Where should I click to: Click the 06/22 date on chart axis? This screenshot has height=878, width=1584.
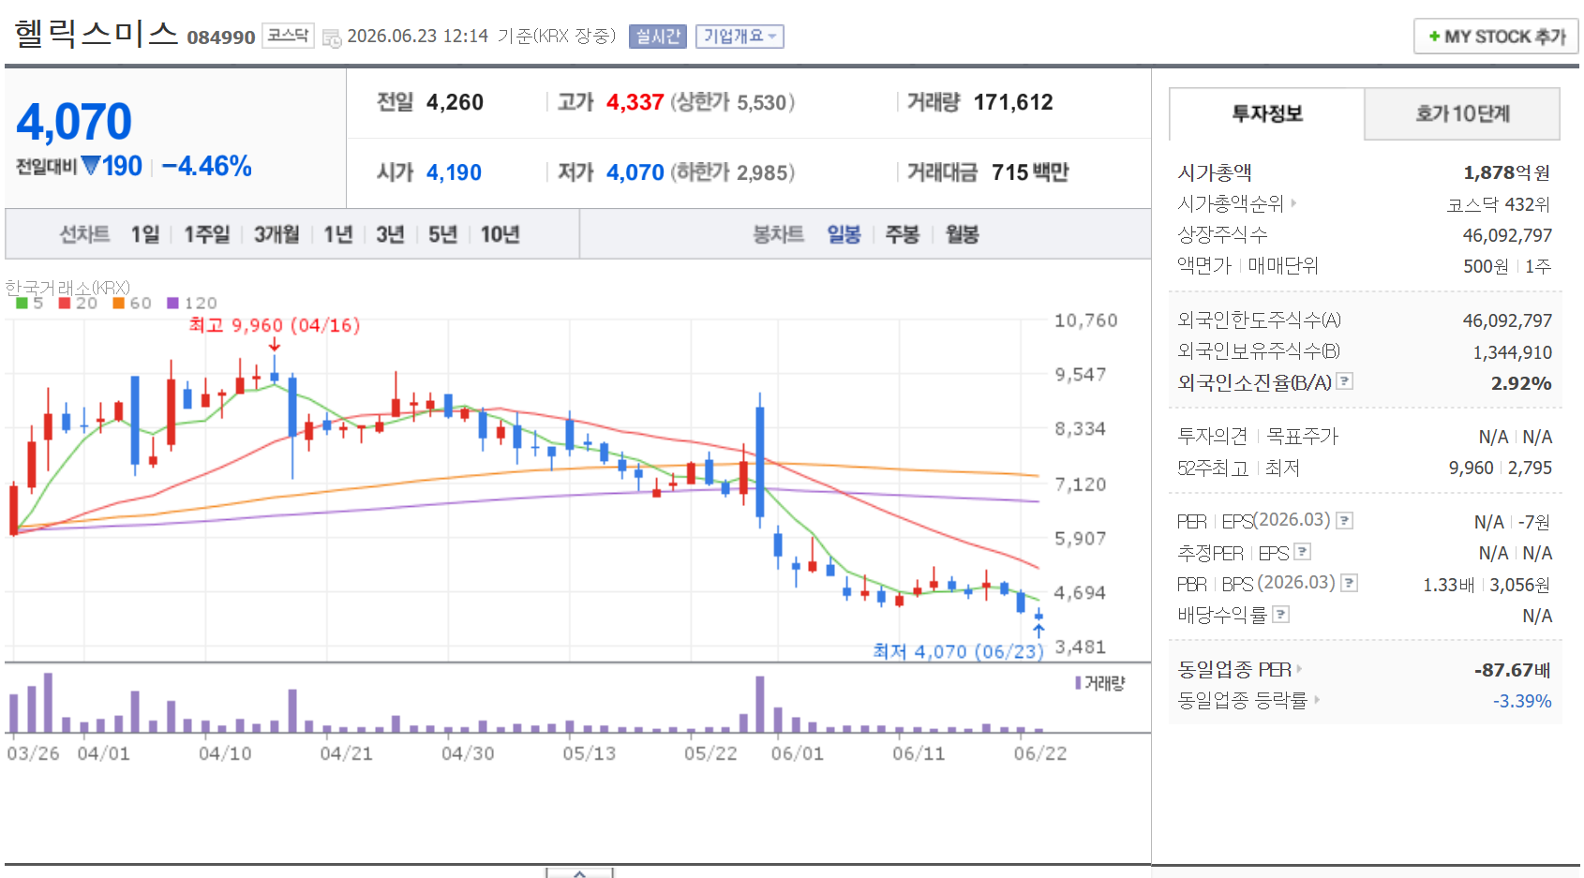click(1040, 753)
